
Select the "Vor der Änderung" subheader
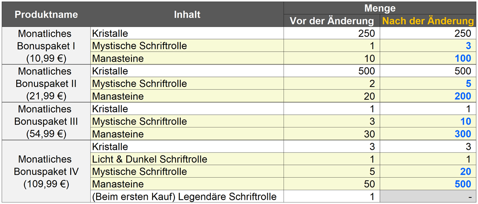[x=332, y=21]
